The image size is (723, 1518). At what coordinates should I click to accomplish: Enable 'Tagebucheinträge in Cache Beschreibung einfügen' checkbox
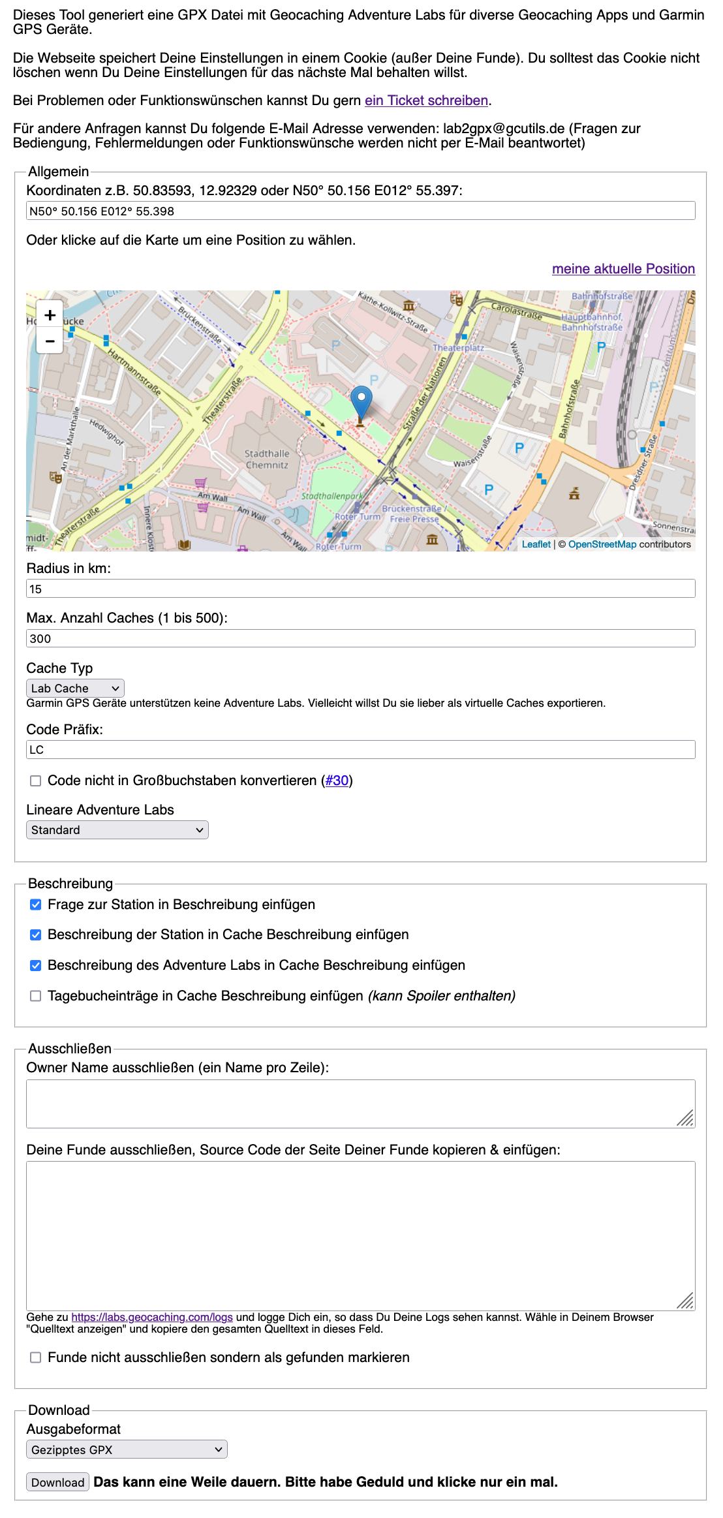click(36, 996)
